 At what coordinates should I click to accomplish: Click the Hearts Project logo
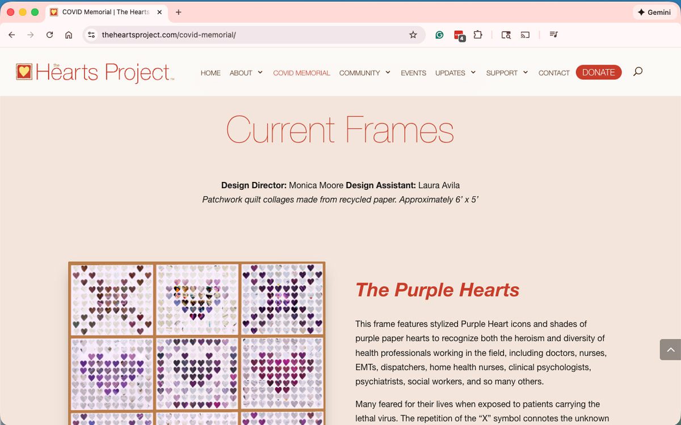95,72
